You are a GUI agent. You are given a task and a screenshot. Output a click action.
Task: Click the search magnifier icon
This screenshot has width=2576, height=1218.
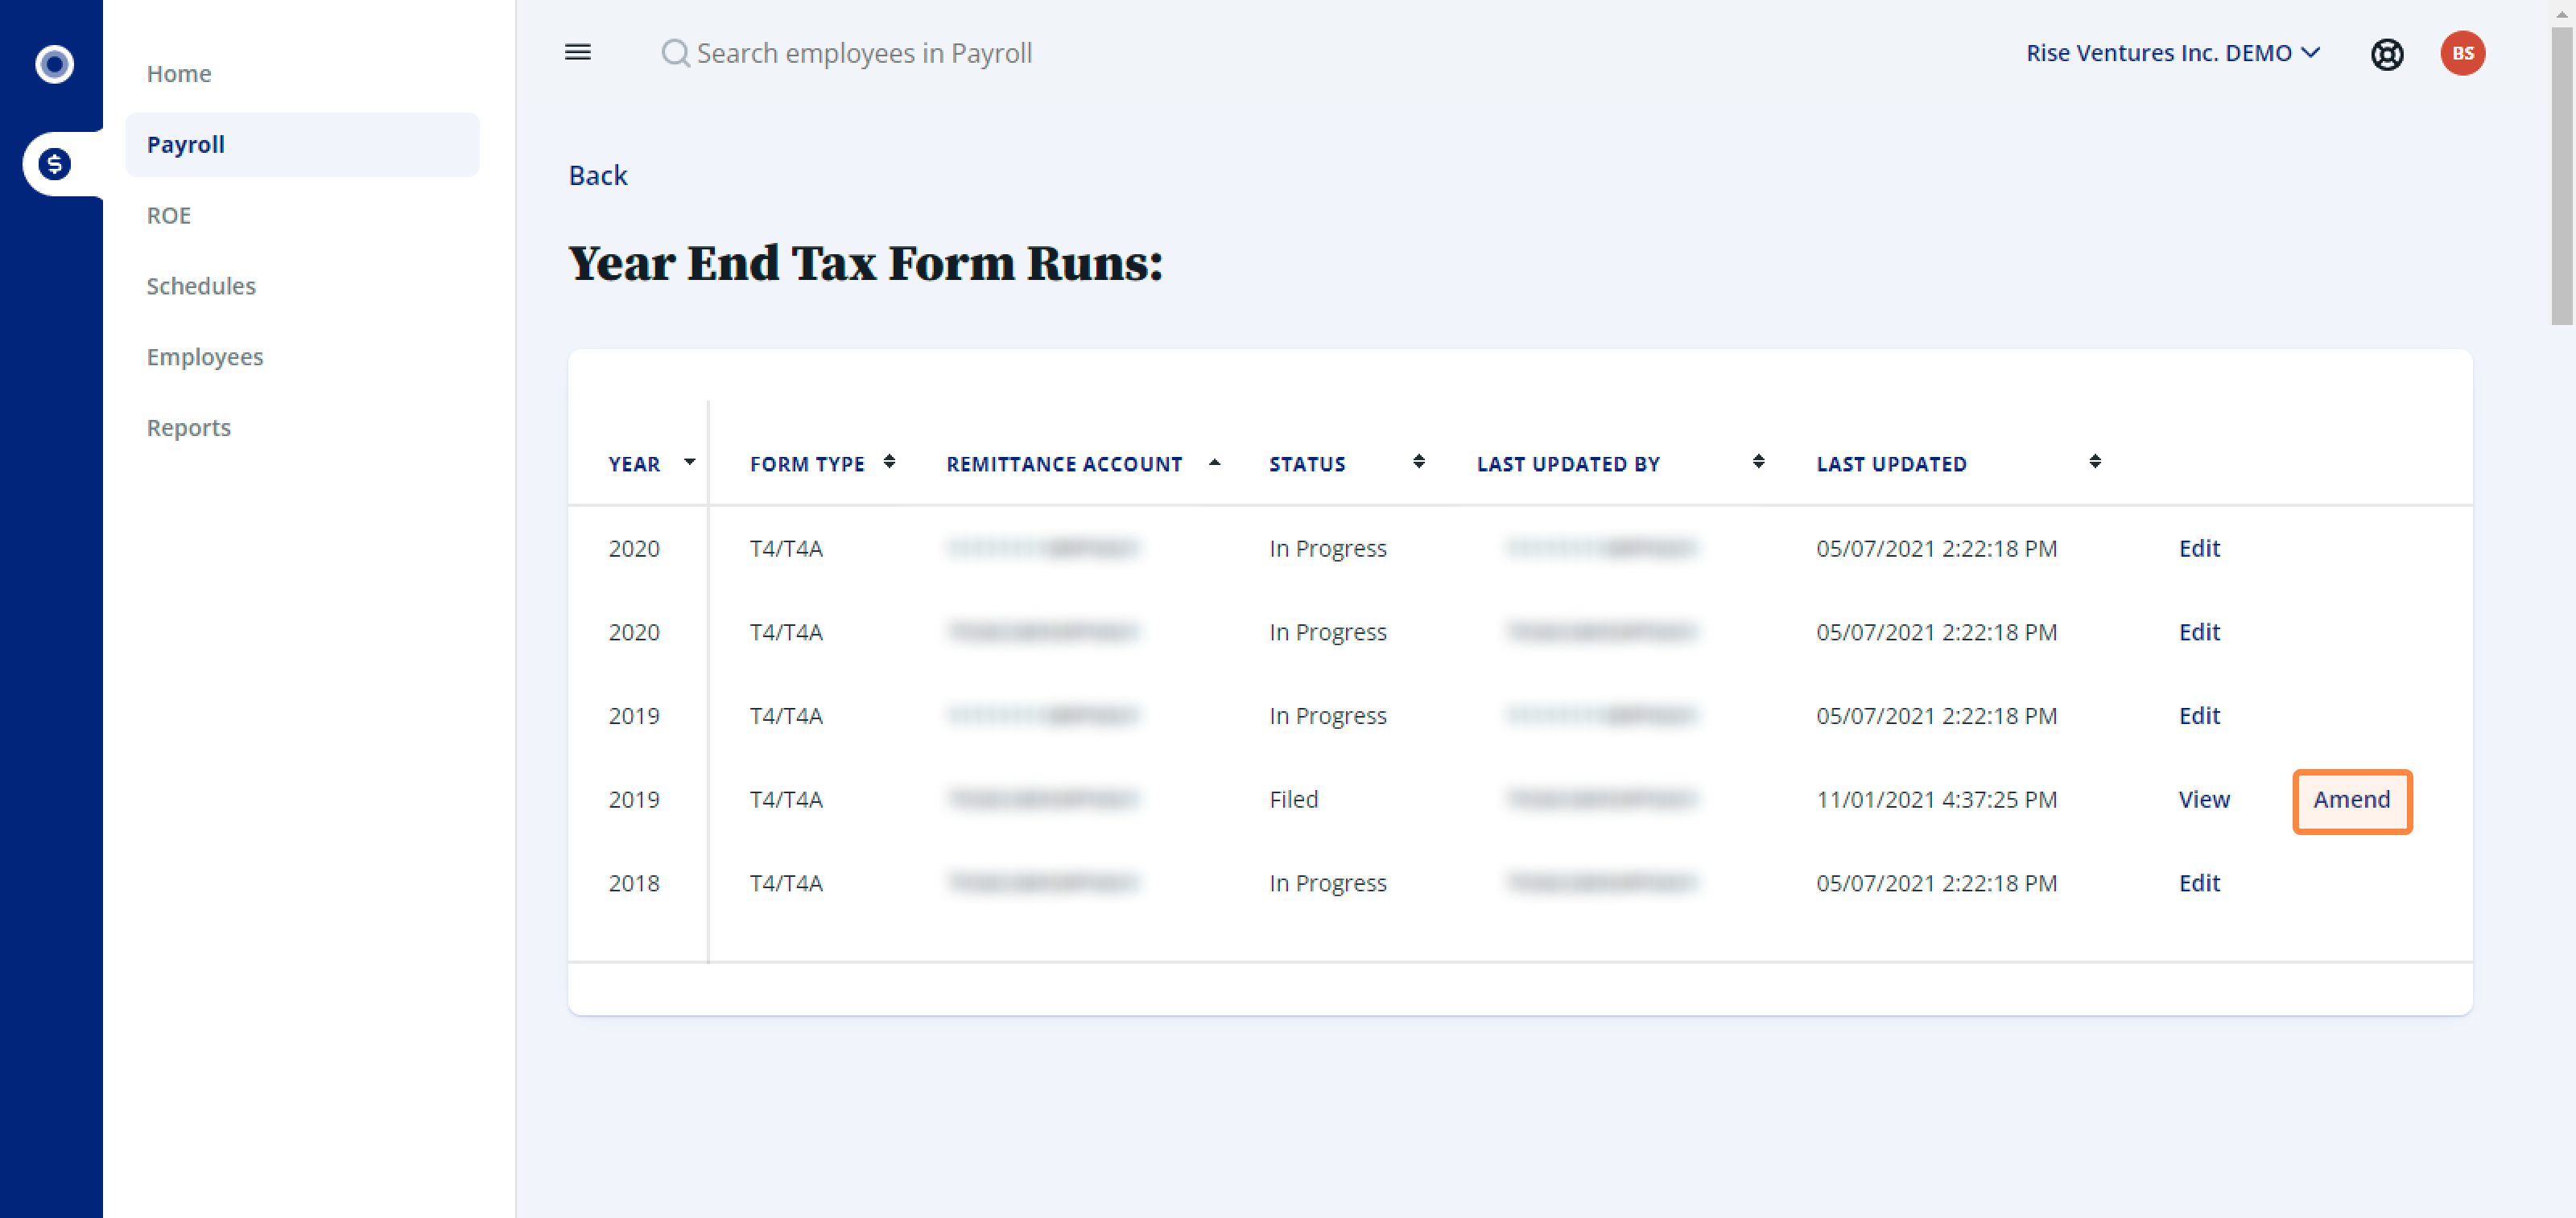point(675,53)
